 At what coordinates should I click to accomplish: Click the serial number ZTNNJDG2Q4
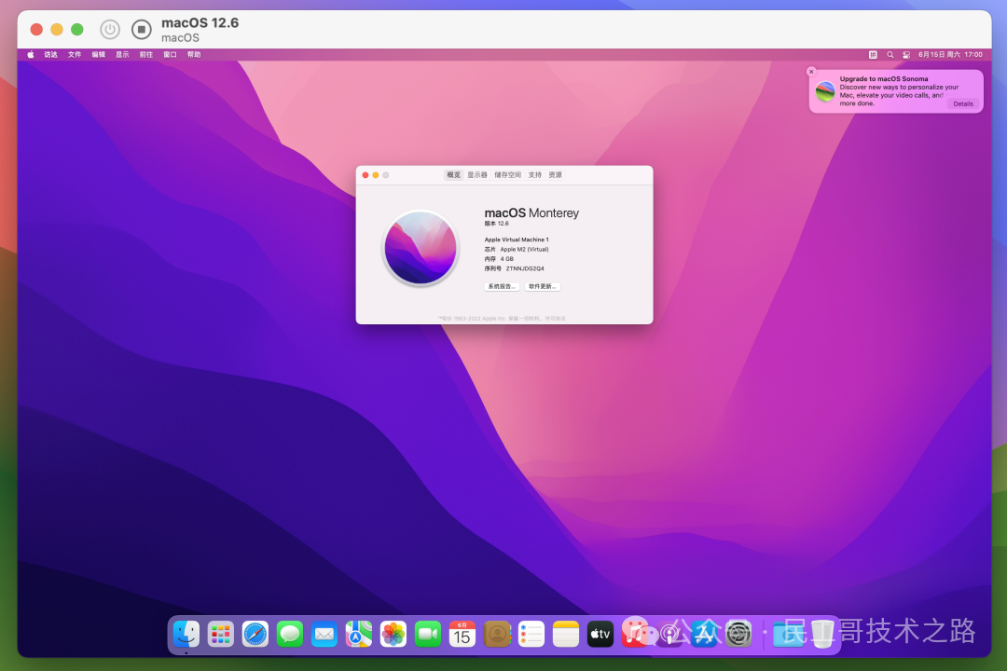pyautogui.click(x=525, y=268)
